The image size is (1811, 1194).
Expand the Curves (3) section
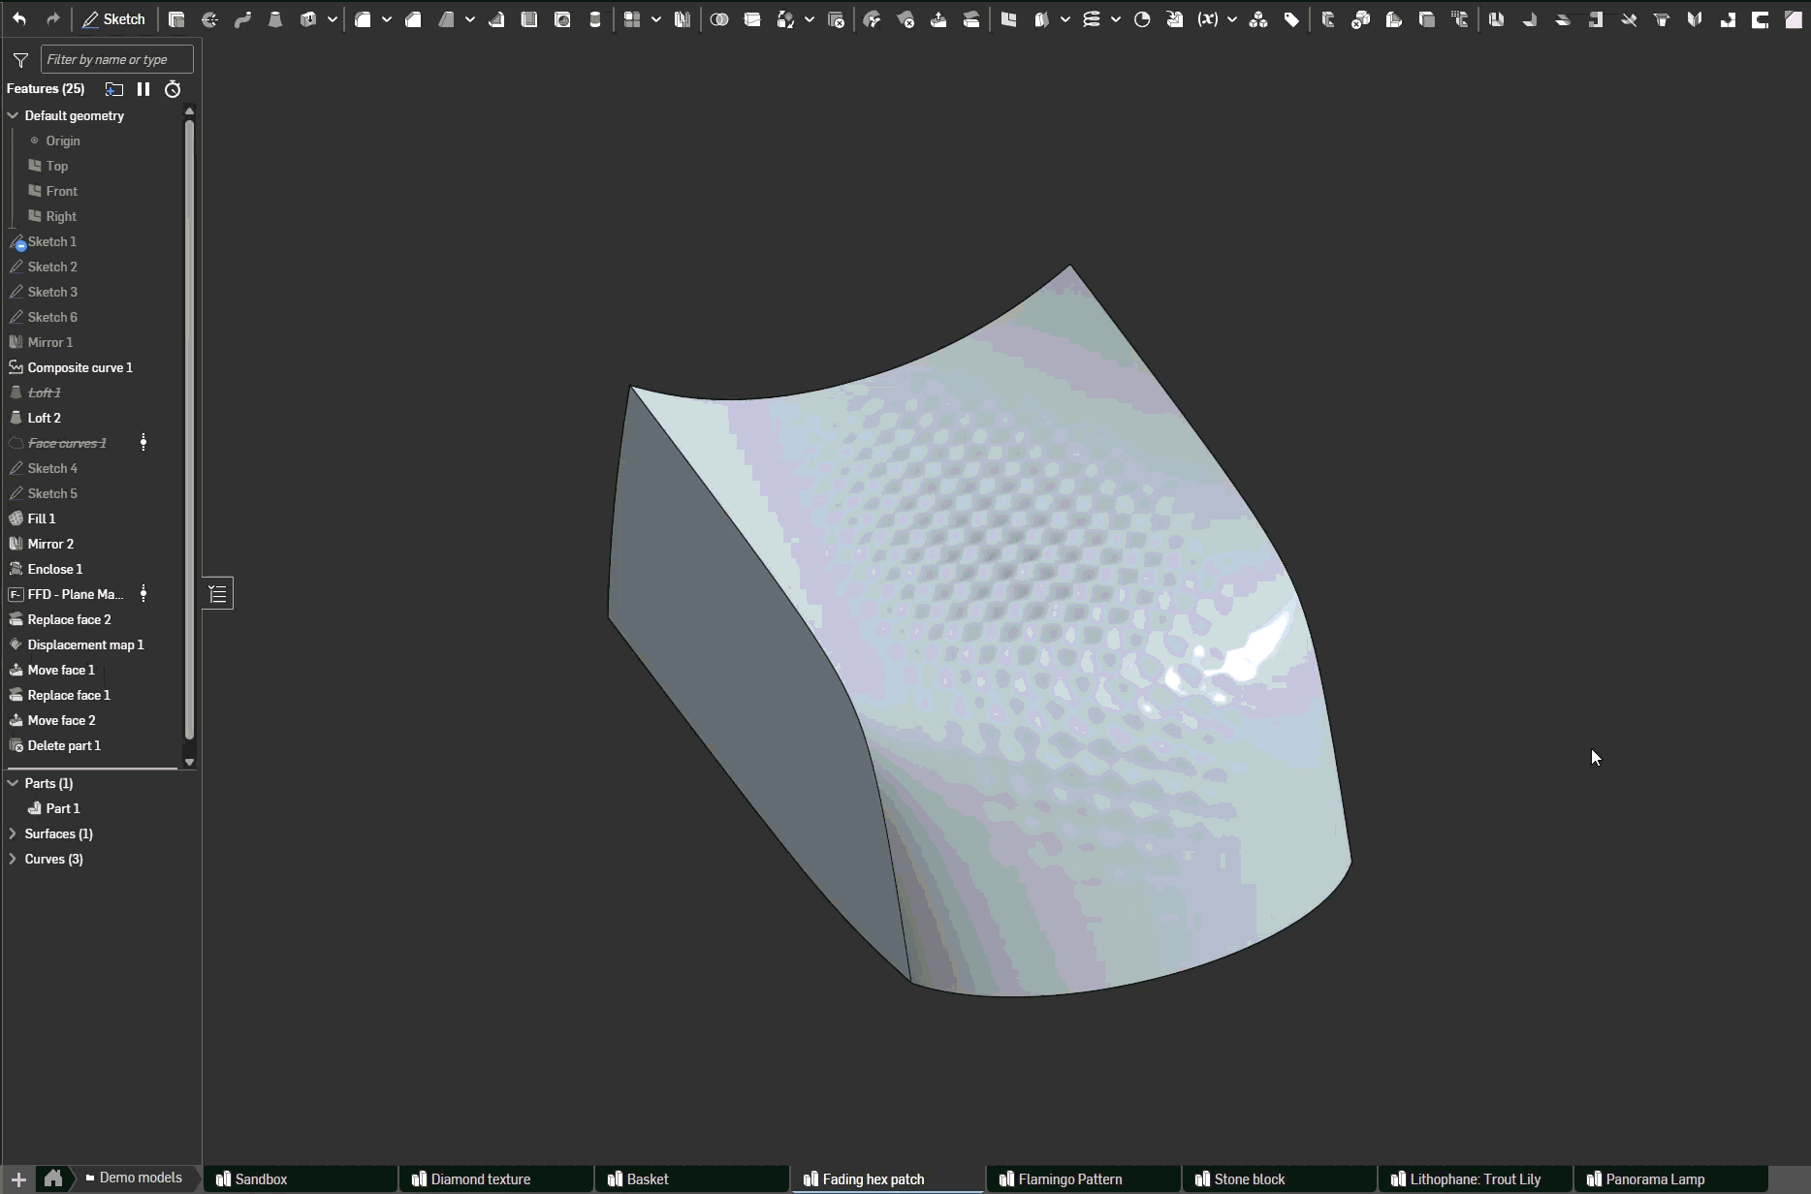click(13, 859)
